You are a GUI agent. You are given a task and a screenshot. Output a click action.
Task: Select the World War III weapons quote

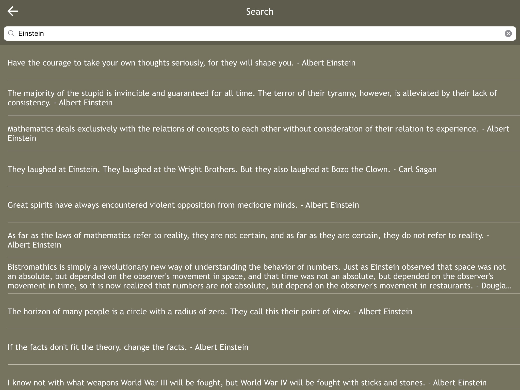tap(247, 382)
